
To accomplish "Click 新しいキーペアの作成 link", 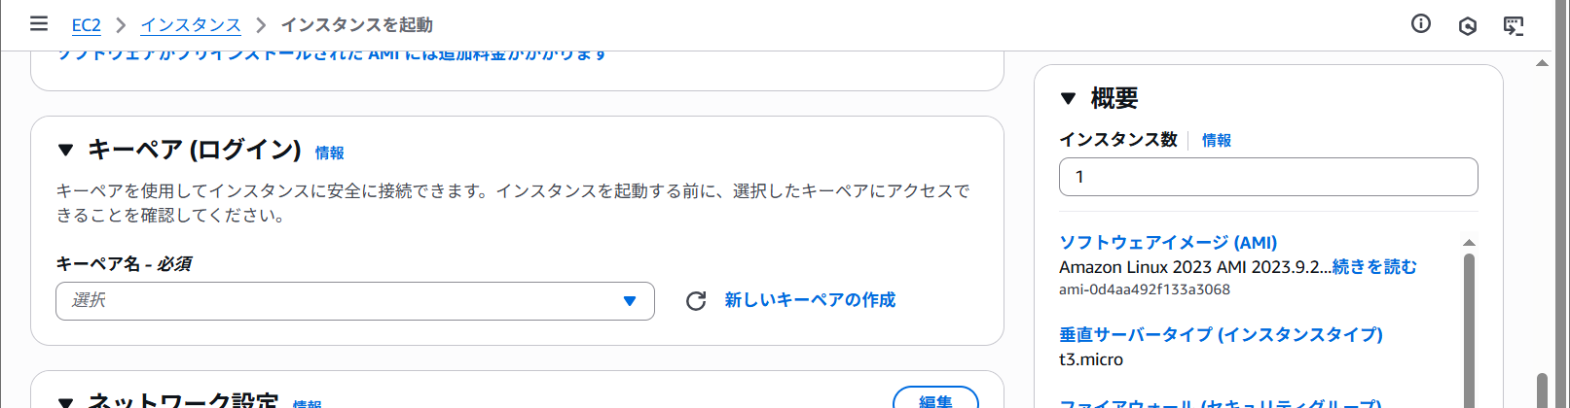I will tap(810, 300).
